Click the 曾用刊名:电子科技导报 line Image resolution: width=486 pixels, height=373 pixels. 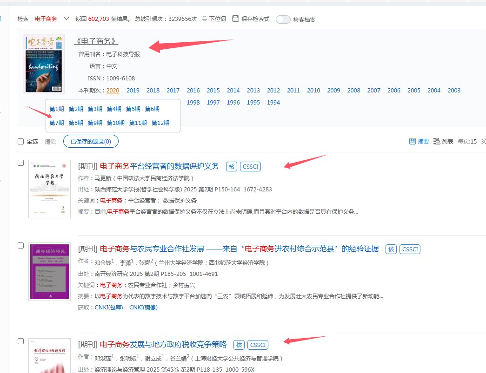point(109,54)
